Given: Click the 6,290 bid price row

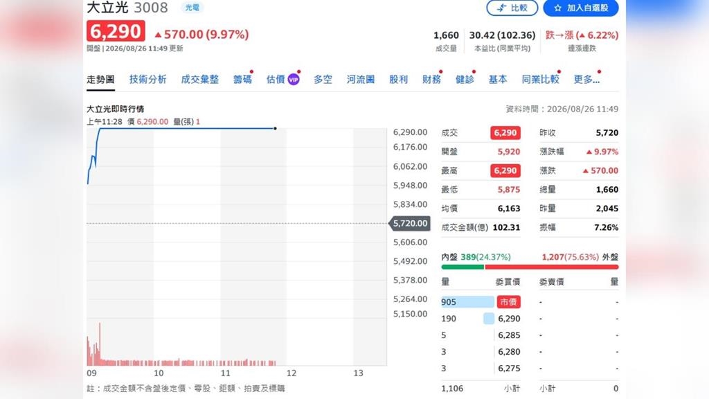Looking at the screenshot, I should 481,319.
